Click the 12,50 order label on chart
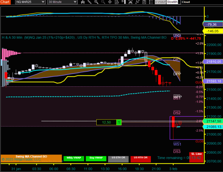 click(106, 122)
